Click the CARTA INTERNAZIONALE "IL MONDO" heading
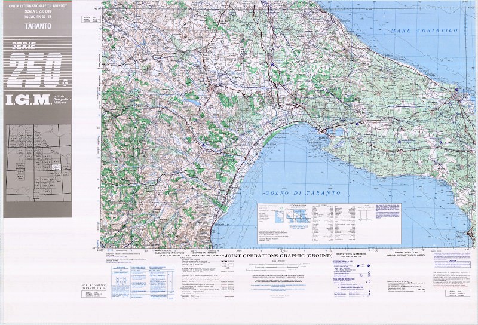 click(37, 5)
